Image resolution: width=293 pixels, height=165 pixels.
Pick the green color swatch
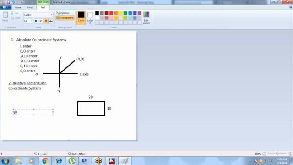(125, 13)
